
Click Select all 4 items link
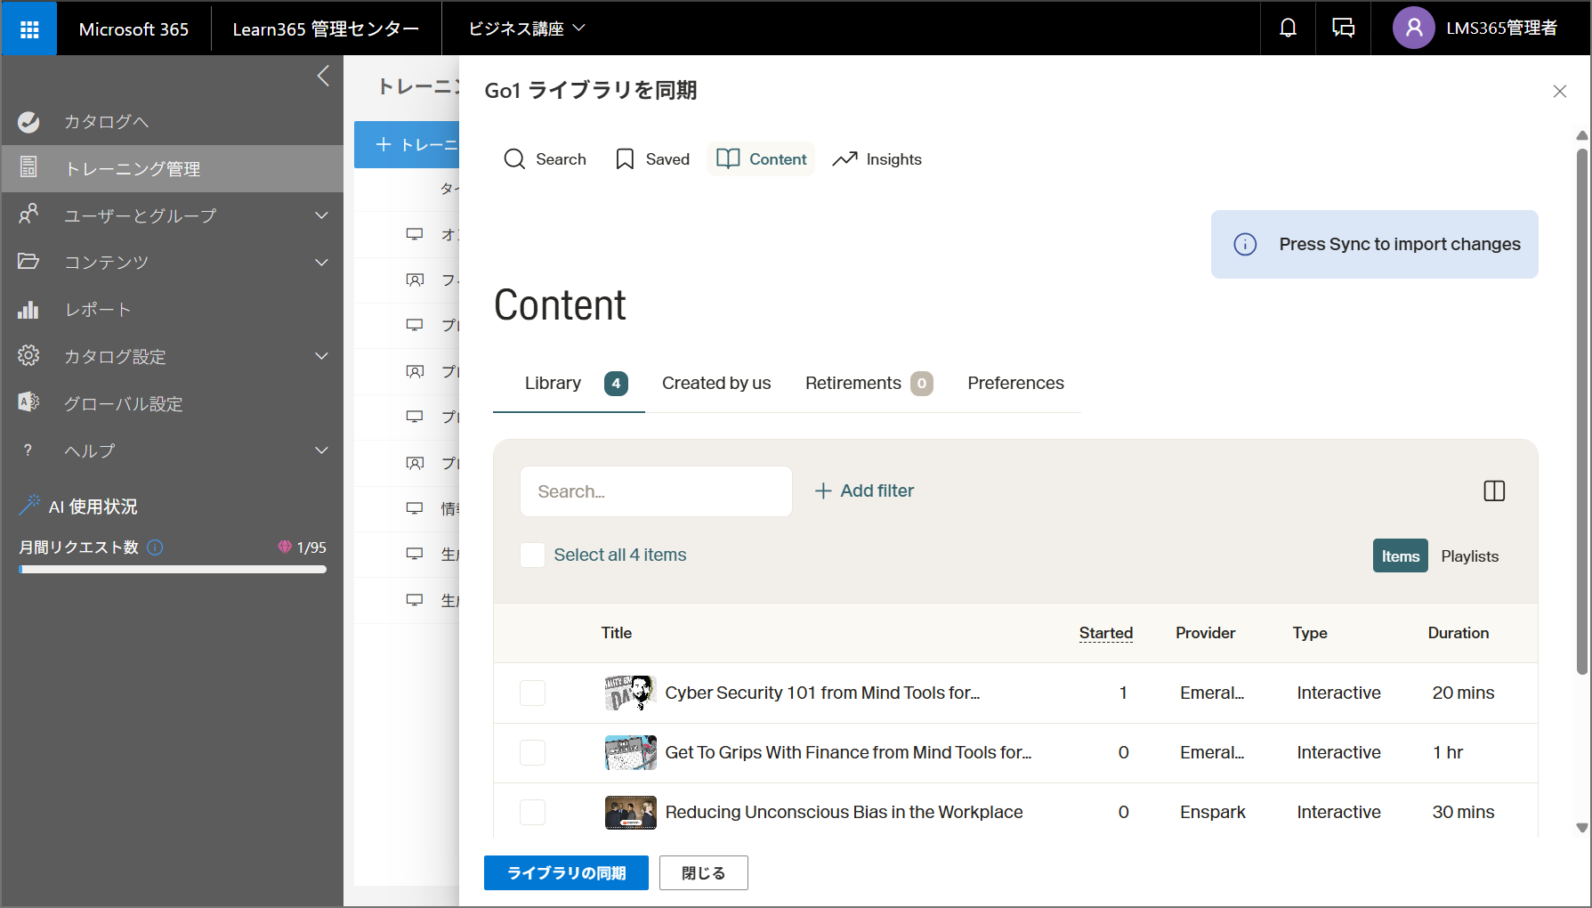[x=619, y=555]
